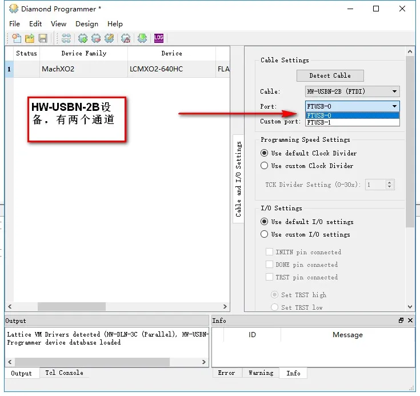Select the MachXO2 device family cell
The image size is (420, 396).
[x=58, y=70]
